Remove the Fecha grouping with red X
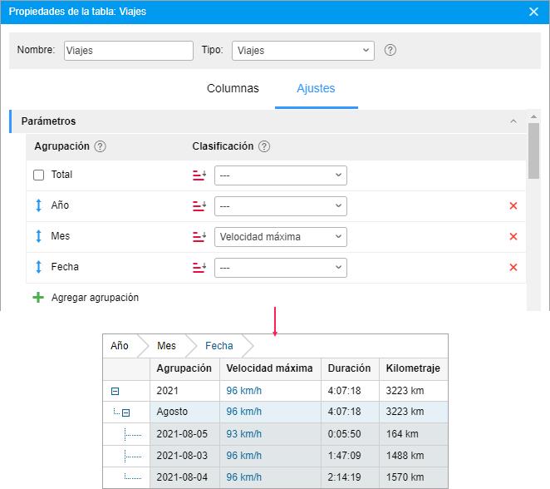Image resolution: width=550 pixels, height=489 pixels. tap(513, 268)
